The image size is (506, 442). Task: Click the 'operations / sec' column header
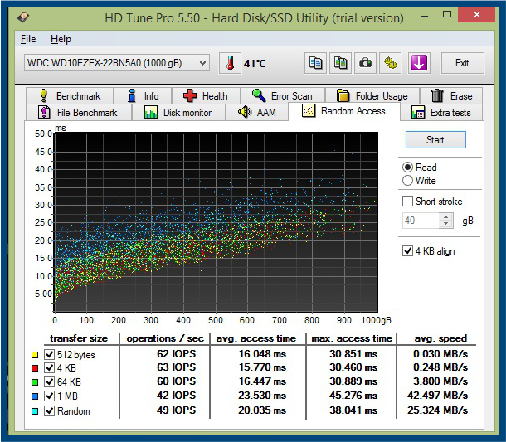point(165,338)
